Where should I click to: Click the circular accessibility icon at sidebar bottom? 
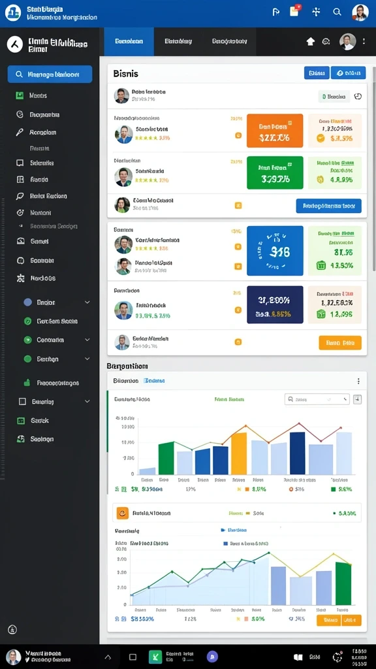click(13, 629)
